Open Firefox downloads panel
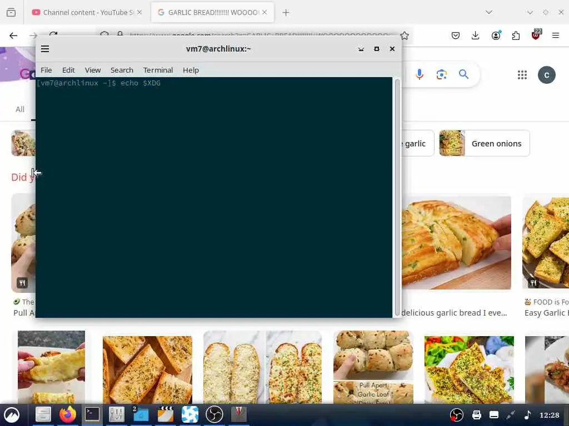 (x=476, y=35)
